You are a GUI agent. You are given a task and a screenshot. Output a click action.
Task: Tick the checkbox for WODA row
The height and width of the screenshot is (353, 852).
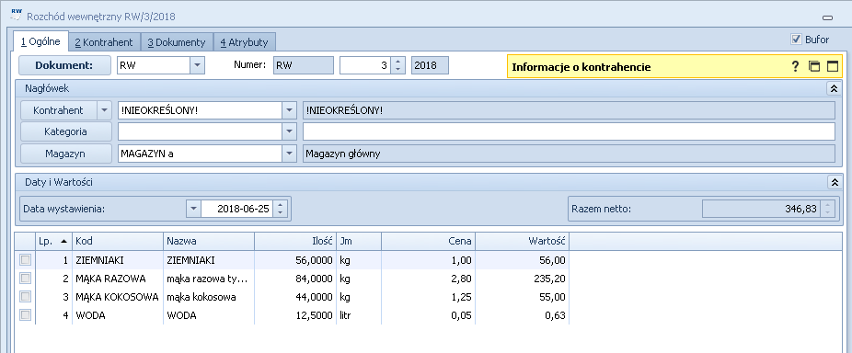pos(25,315)
